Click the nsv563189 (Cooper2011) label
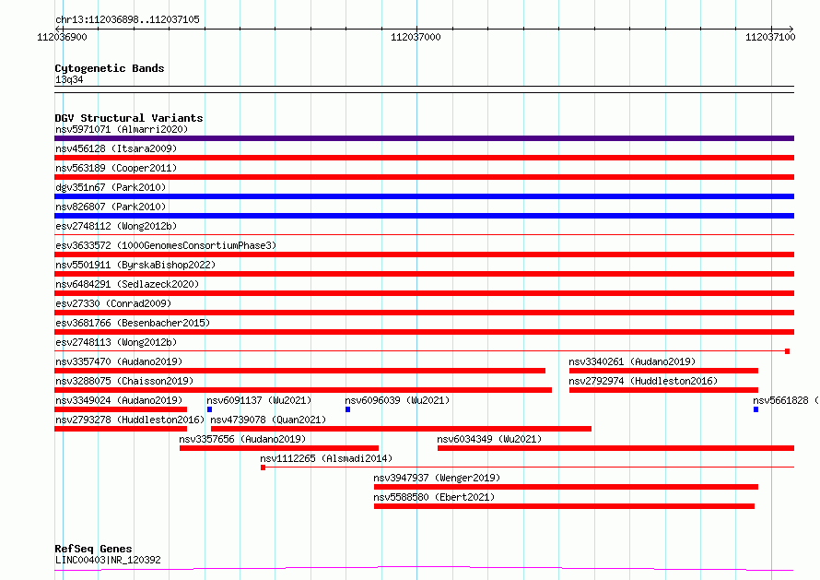Screen dimensions: 820x580 click(116, 168)
